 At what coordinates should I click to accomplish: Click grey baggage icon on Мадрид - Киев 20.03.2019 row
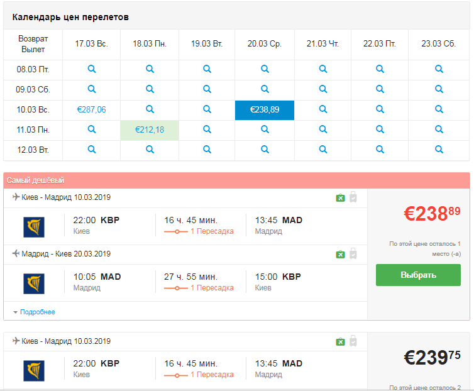click(x=353, y=254)
